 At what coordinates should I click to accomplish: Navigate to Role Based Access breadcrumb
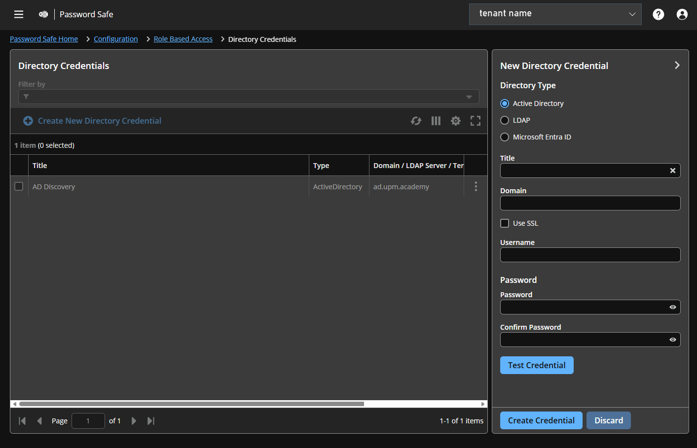tap(183, 39)
